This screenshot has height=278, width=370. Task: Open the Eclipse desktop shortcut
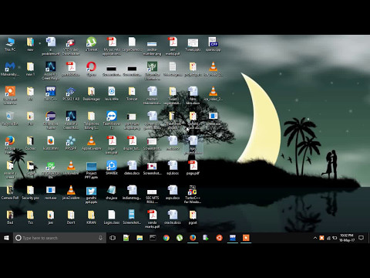[51, 120]
